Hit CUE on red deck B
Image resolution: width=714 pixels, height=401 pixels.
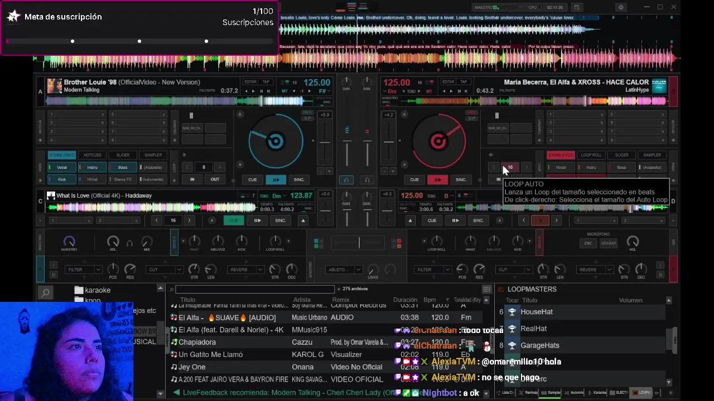(x=414, y=179)
